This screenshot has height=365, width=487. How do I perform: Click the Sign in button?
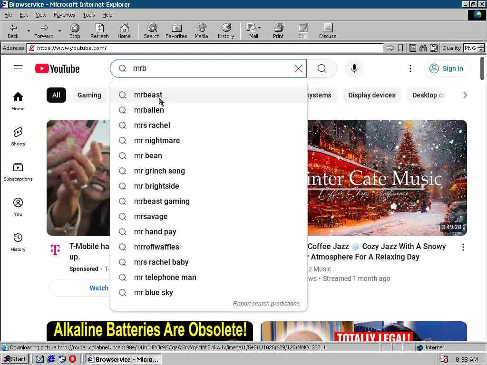(447, 68)
